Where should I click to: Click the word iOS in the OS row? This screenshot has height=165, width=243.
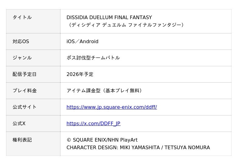click(70, 41)
